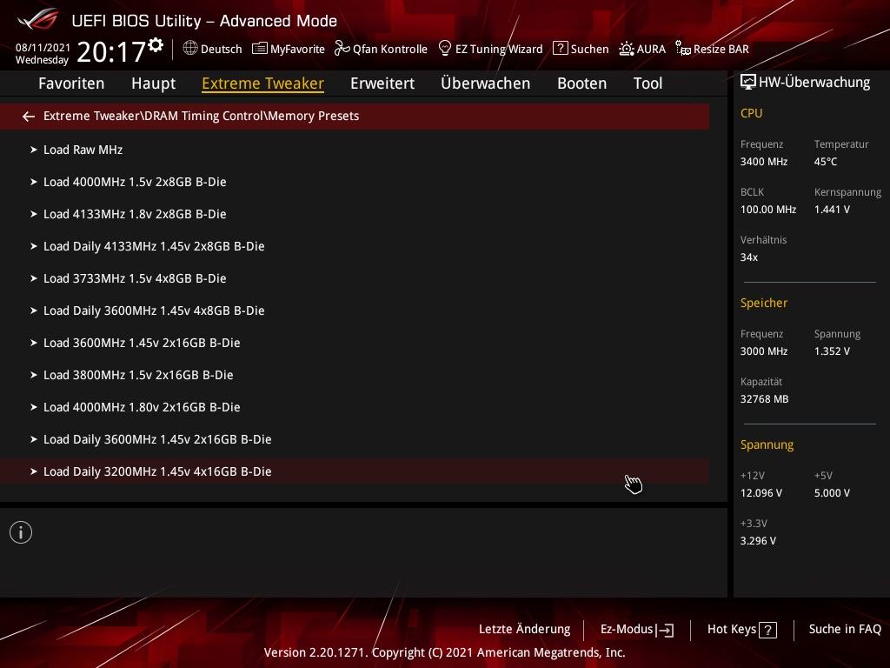Click +5V value 5.000 V
Screen dimensions: 890x668
point(832,493)
